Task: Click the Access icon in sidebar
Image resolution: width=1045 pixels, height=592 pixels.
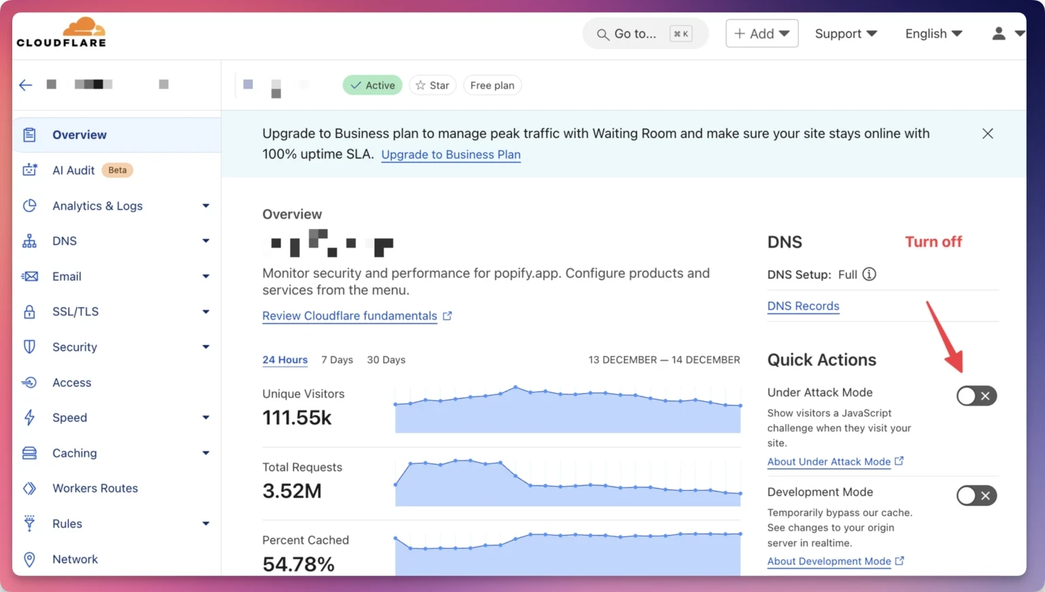Action: 29,382
